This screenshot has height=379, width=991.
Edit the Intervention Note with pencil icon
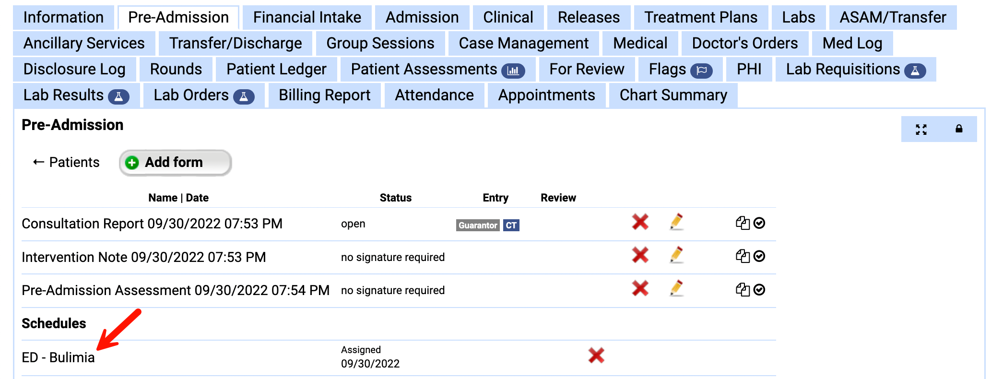point(676,255)
